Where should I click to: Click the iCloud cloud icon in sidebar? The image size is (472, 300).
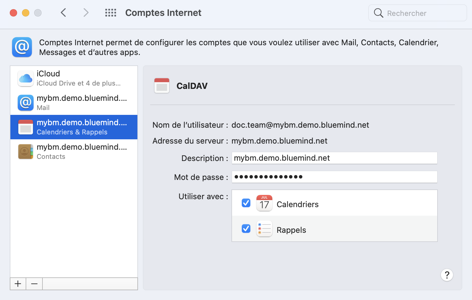point(26,79)
